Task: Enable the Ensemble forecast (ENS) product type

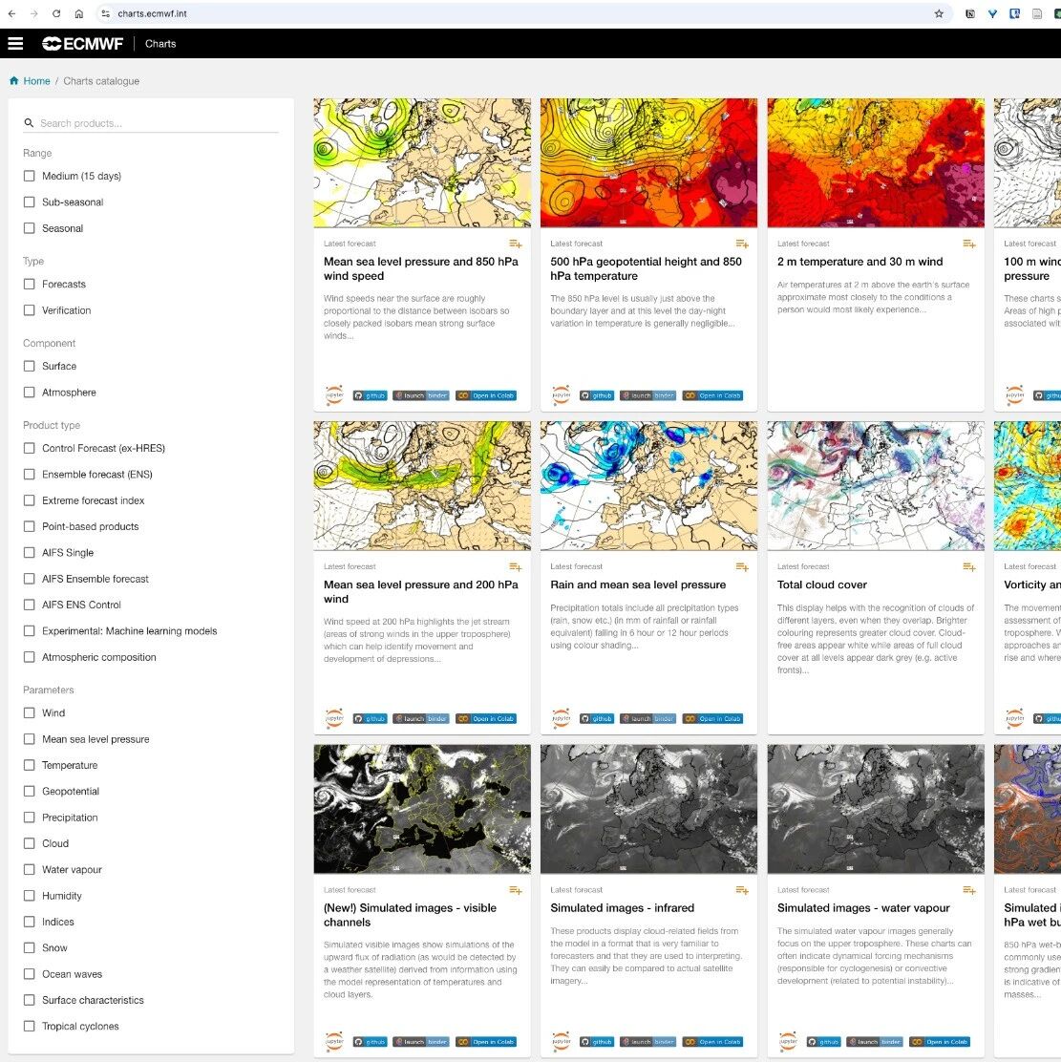Action: coord(29,474)
